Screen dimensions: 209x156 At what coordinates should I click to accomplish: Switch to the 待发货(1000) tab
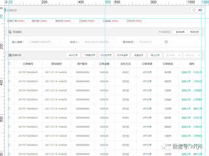coord(63,21)
